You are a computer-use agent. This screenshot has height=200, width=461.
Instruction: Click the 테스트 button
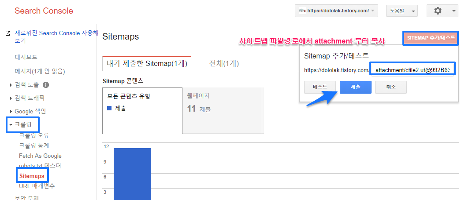point(320,87)
